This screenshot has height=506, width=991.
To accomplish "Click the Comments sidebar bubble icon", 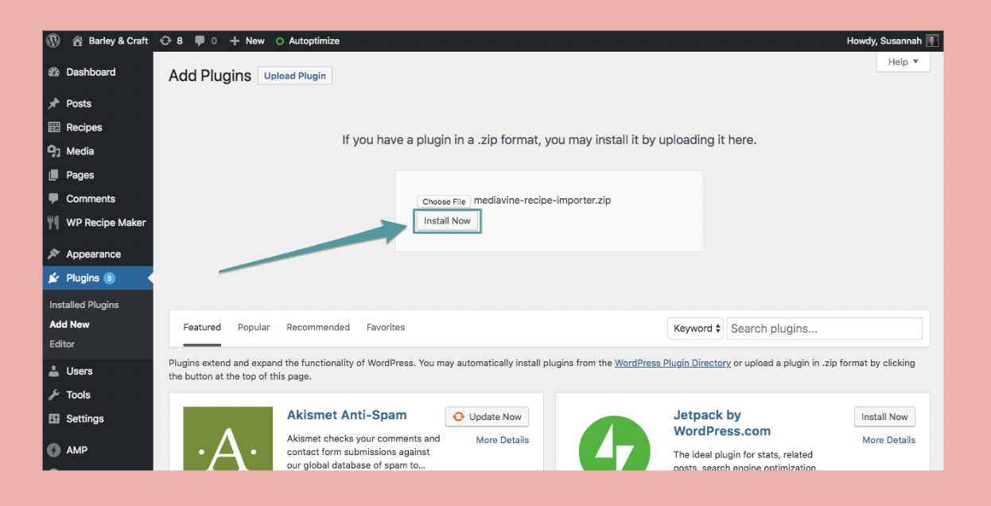I will [x=54, y=199].
